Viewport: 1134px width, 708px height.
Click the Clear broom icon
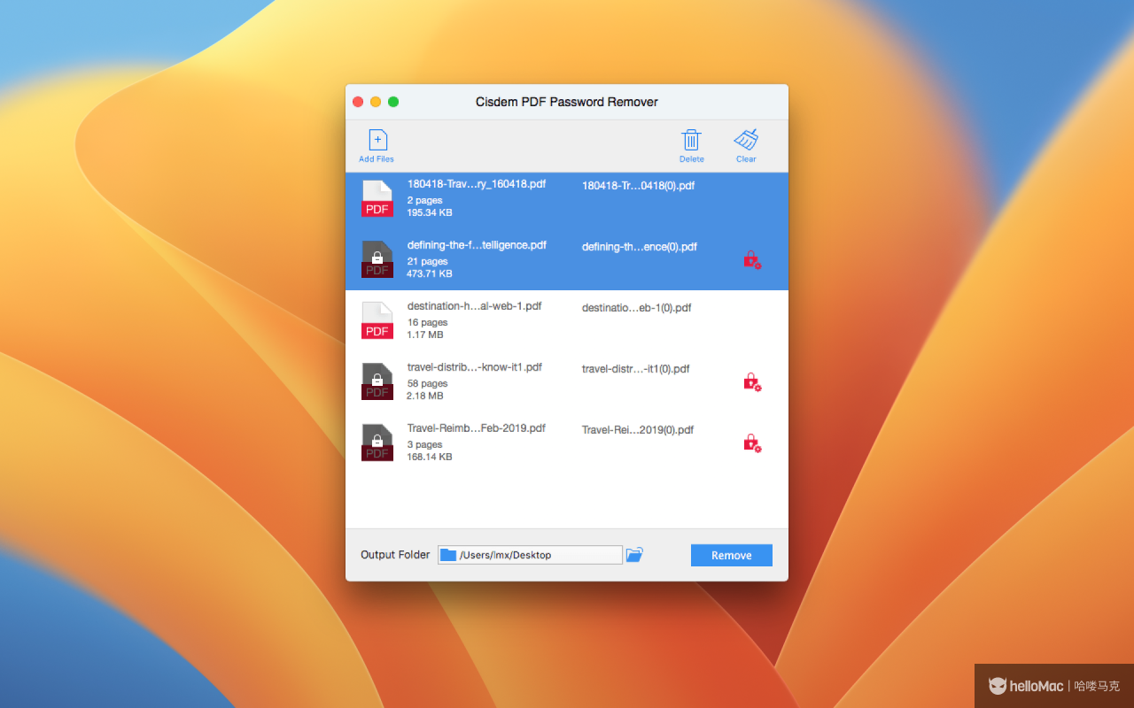(746, 140)
